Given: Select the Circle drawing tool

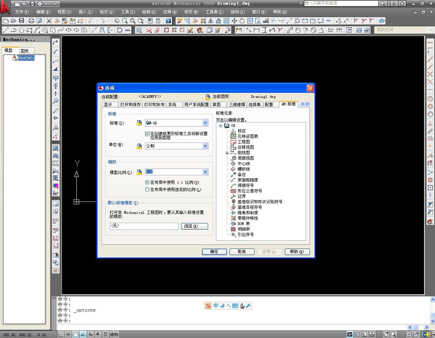Looking at the screenshot, I should (x=45, y=30).
